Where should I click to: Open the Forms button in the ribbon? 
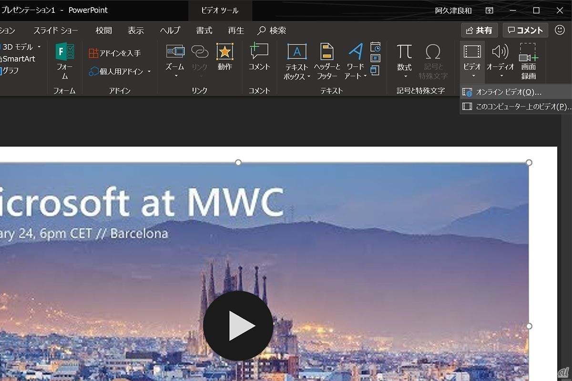(65, 61)
